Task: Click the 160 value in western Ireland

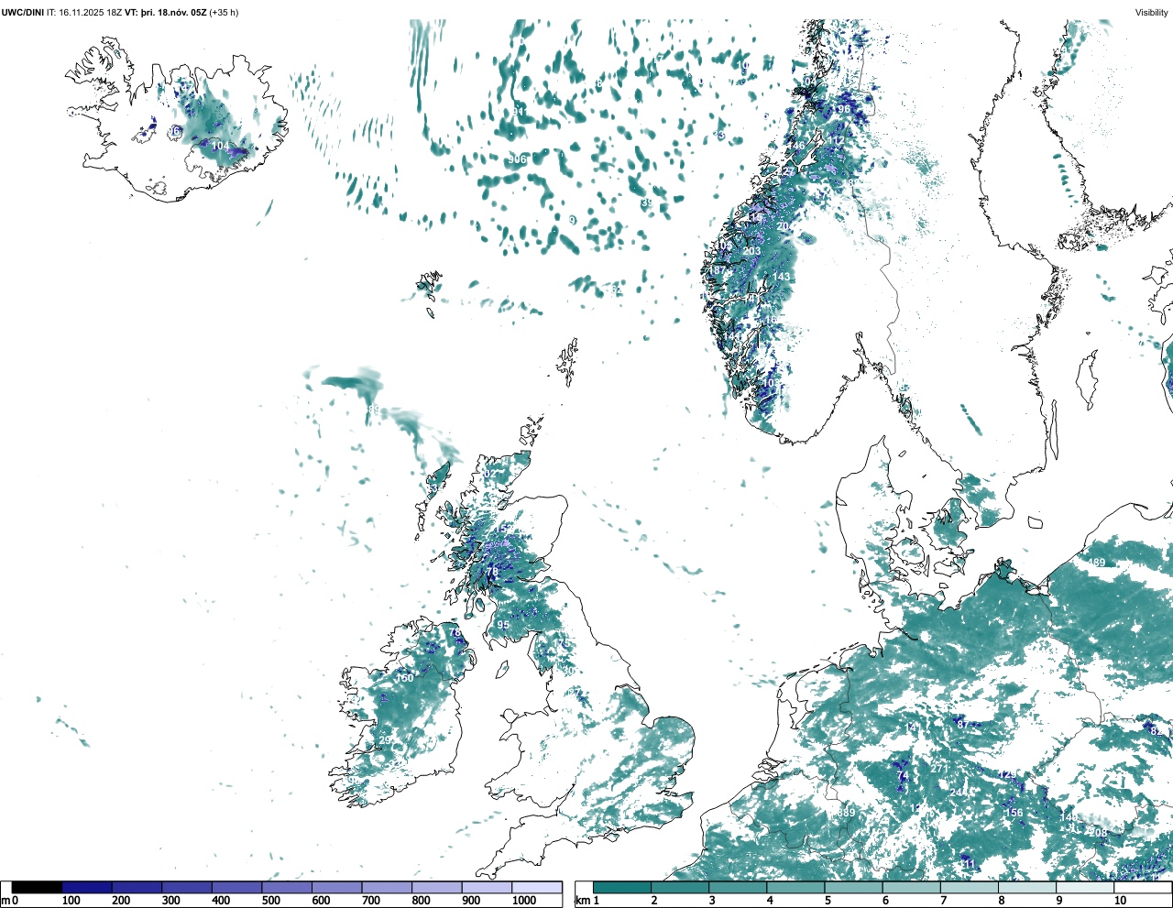Action: click(404, 678)
